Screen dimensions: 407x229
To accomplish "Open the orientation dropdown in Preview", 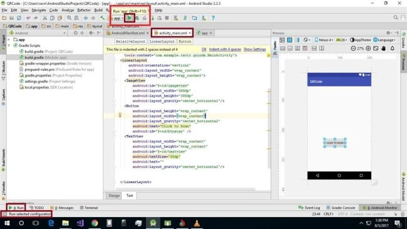I will click(307, 40).
